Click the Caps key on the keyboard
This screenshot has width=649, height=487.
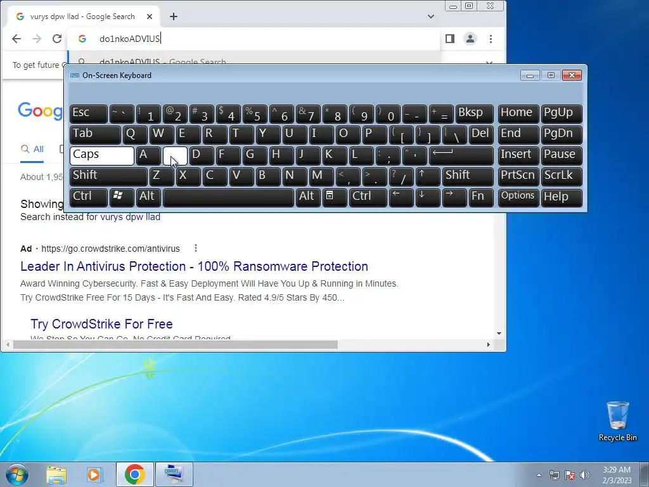102,156
